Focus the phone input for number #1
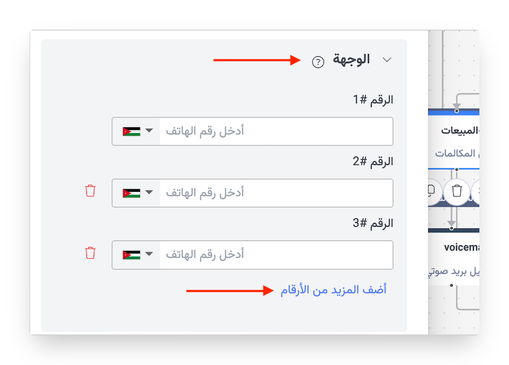This screenshot has height=365, width=509. coord(276,131)
